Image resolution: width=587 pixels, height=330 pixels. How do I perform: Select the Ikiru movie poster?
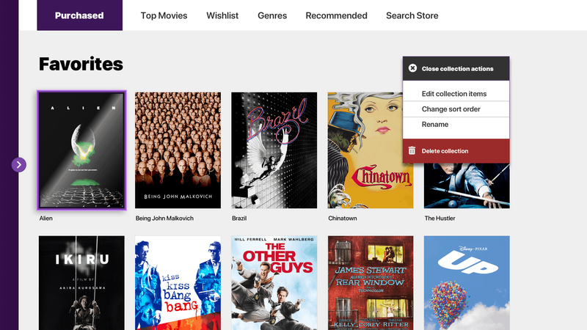coord(81,283)
